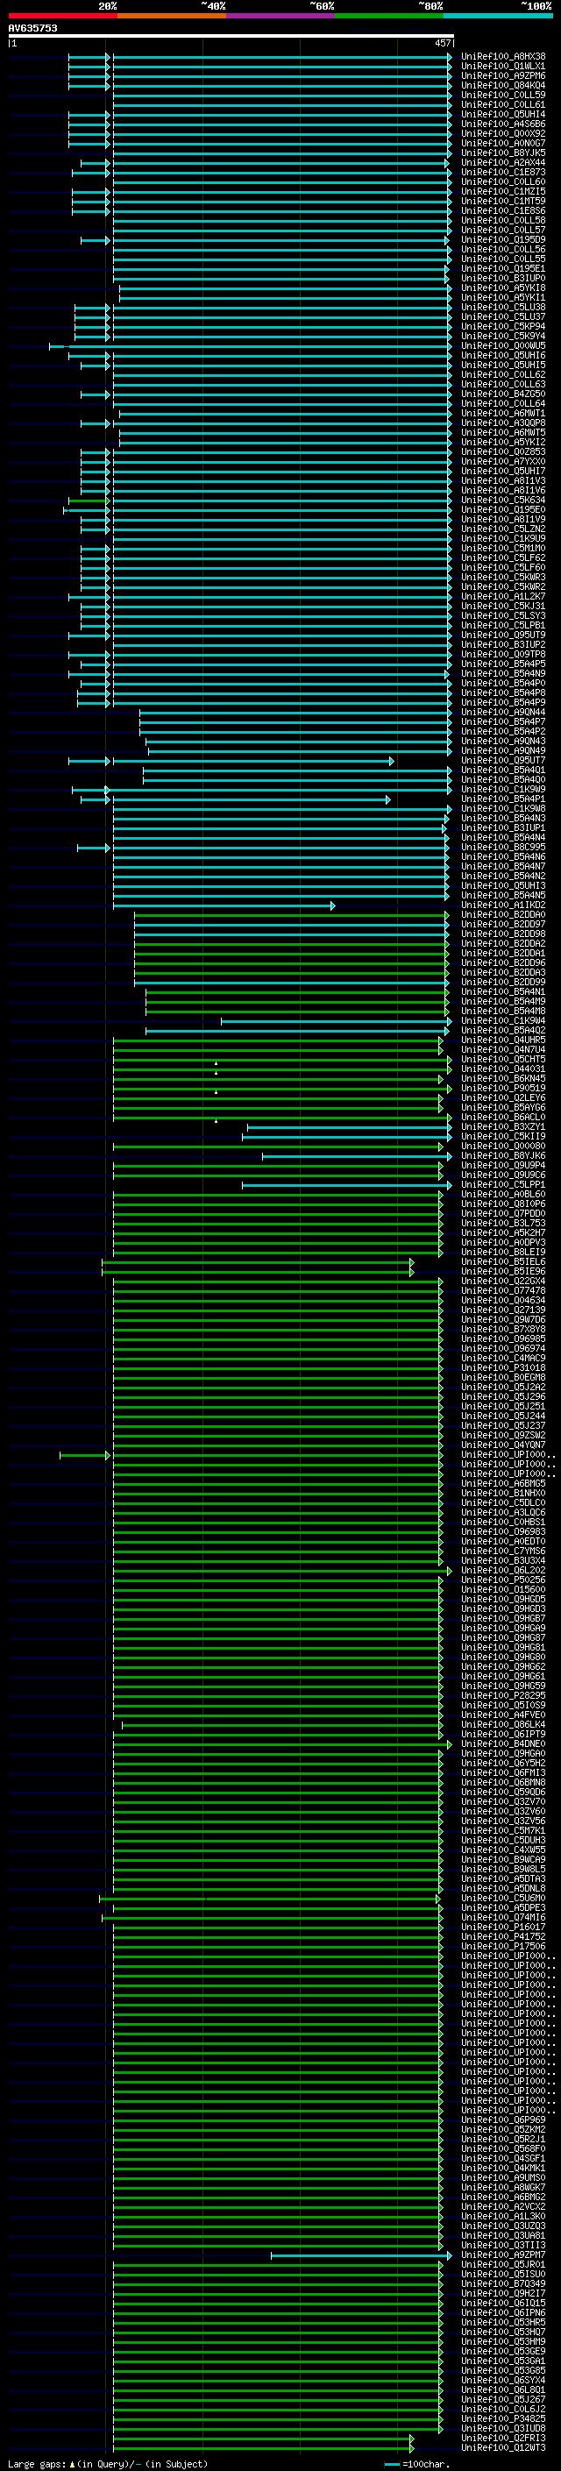The image size is (561, 2471).
Task: Open hit UniRef100_A8HX38
Action: (503, 57)
